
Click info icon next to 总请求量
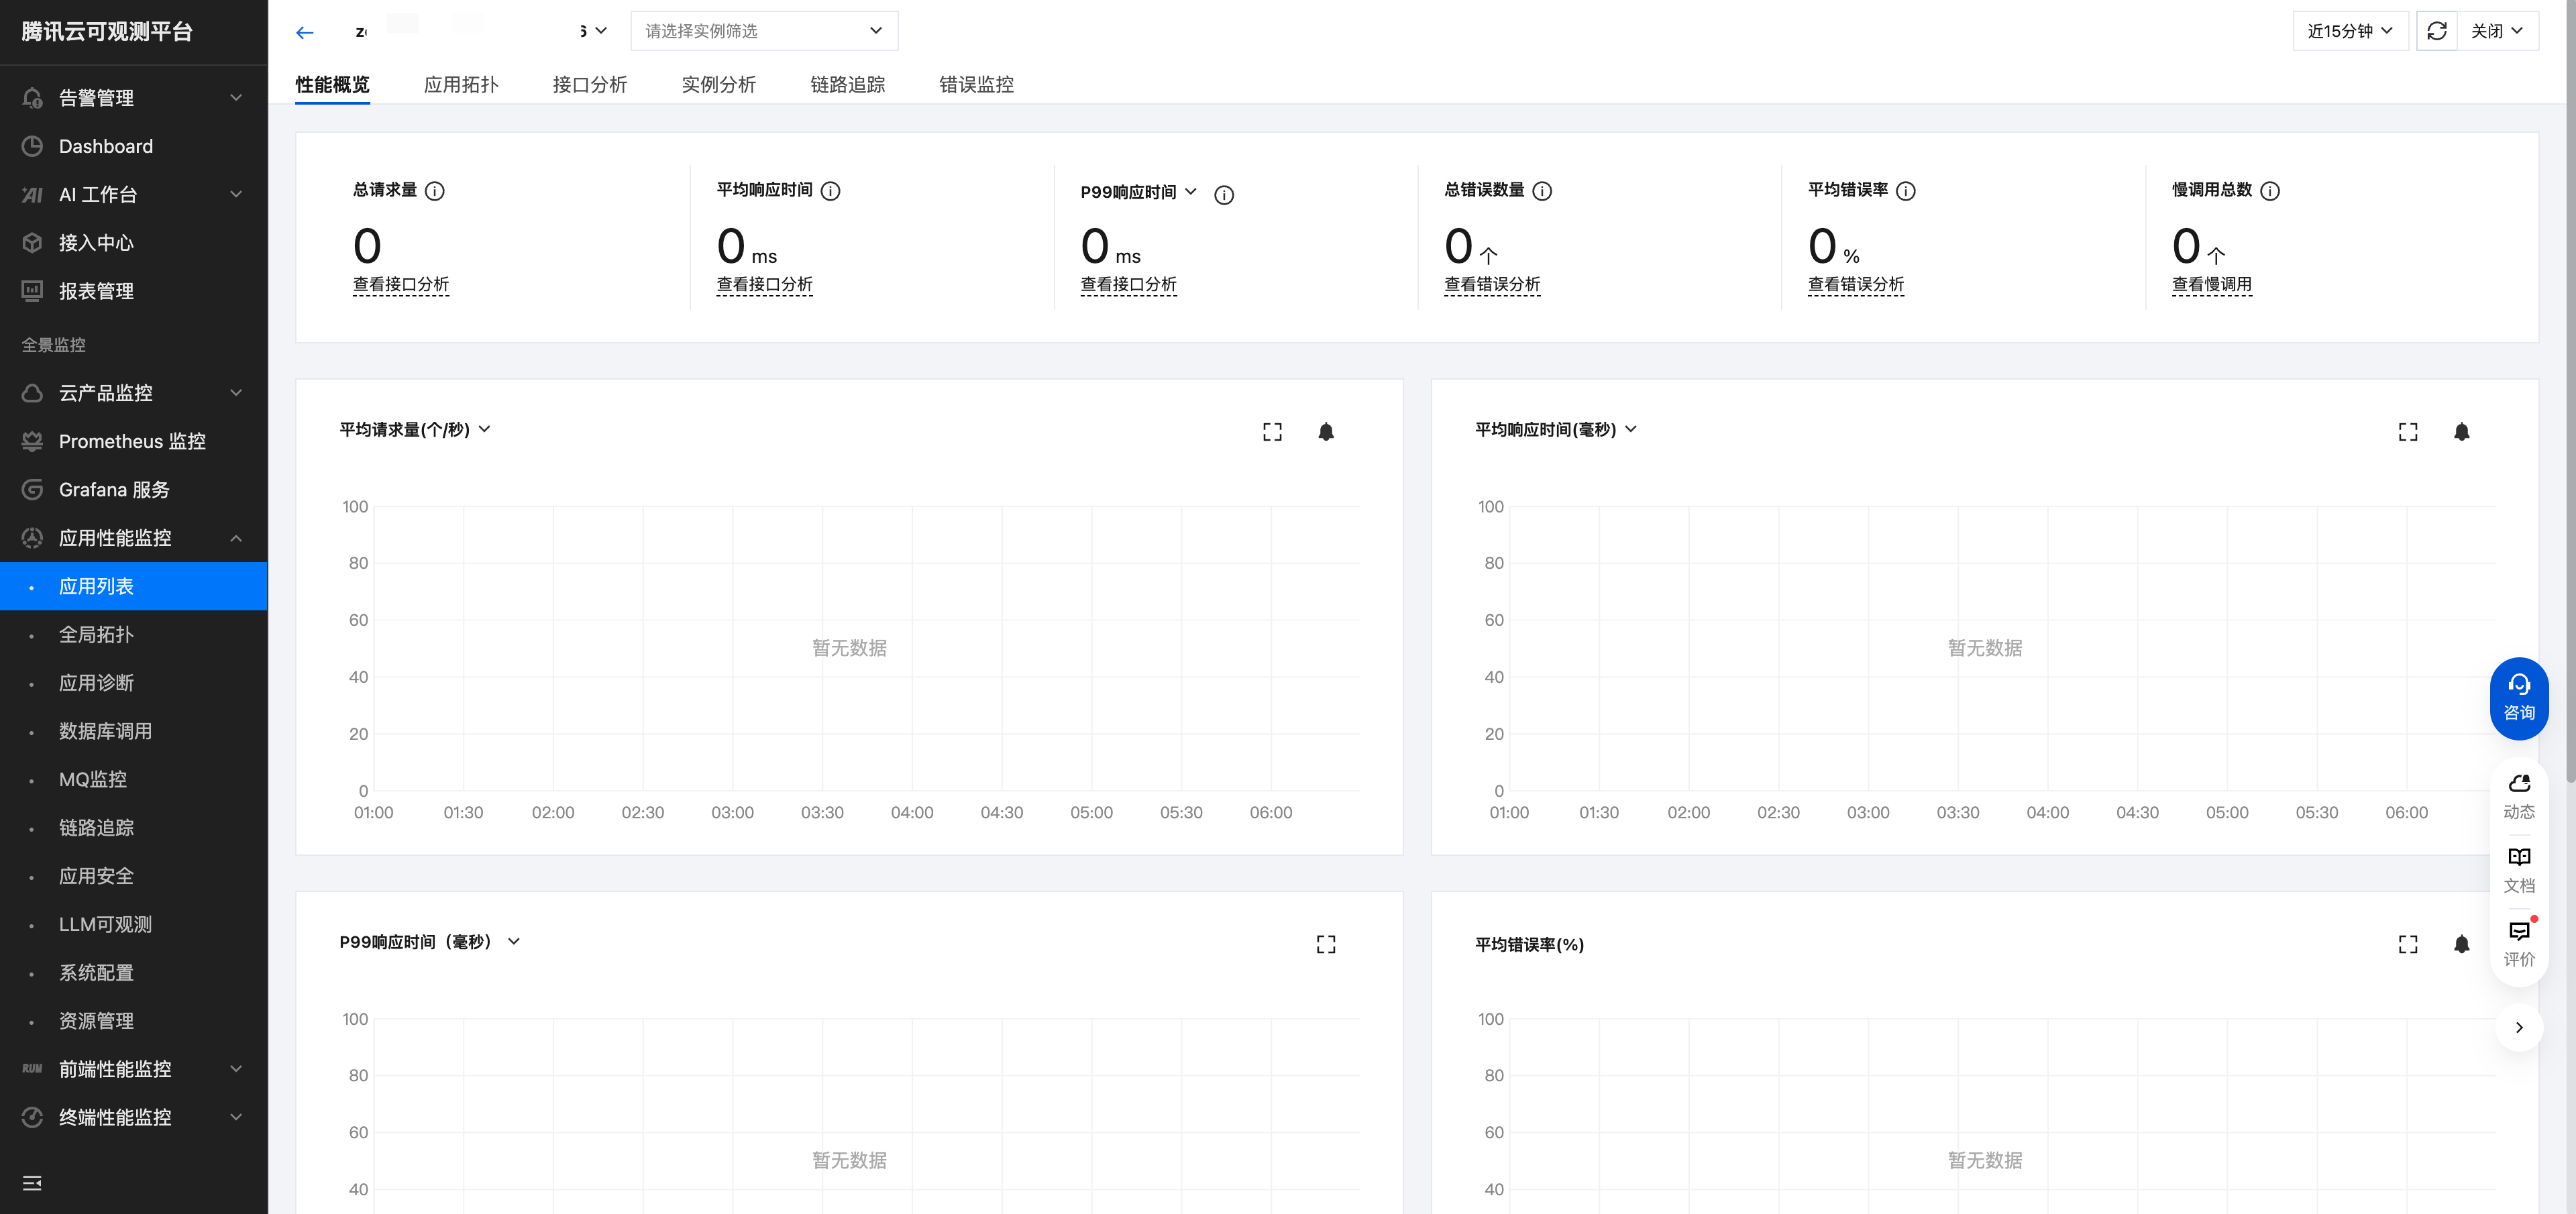point(434,191)
